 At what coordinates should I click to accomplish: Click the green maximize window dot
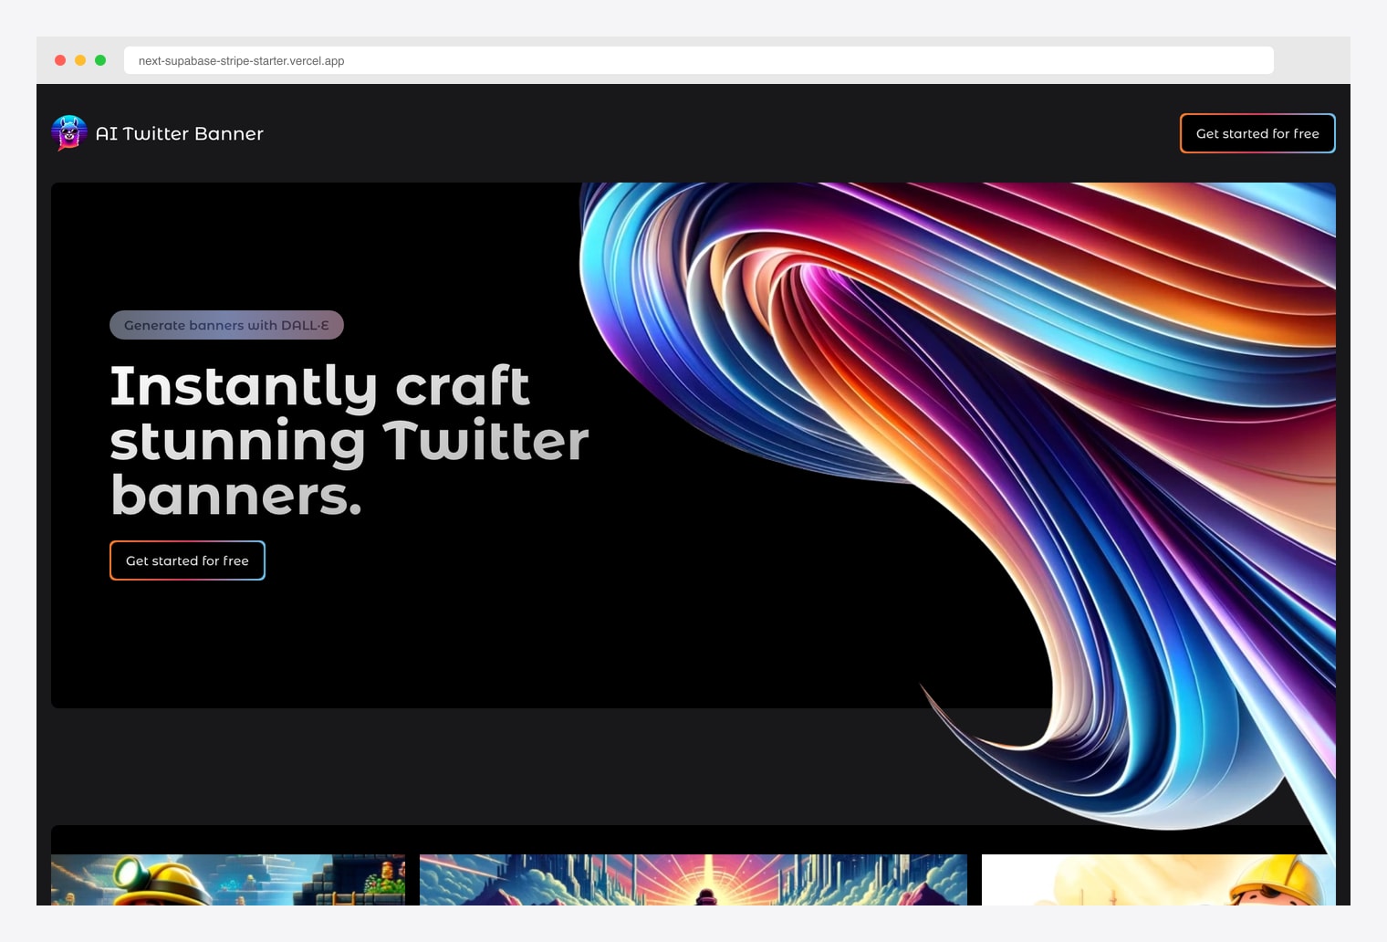tap(100, 60)
